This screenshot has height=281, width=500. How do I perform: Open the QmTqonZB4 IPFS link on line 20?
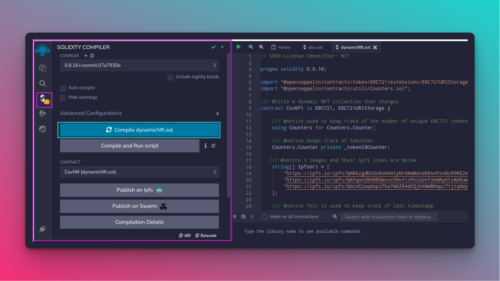(377, 180)
